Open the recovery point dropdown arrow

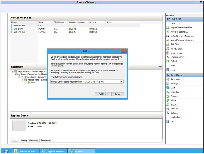pos(122,82)
